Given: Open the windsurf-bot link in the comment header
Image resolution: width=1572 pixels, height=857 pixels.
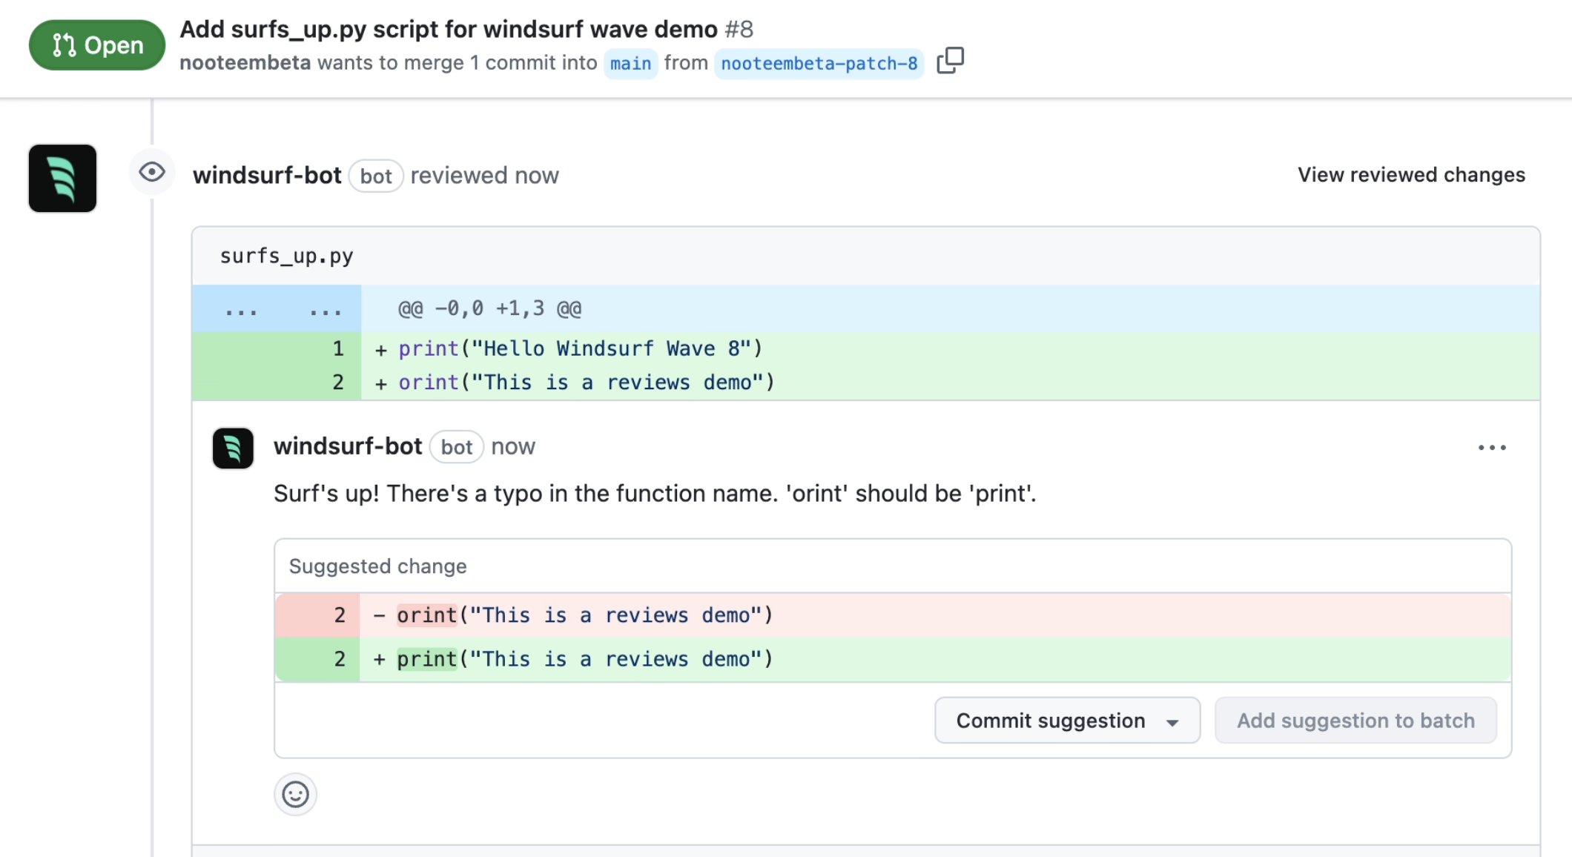Looking at the screenshot, I should [348, 446].
